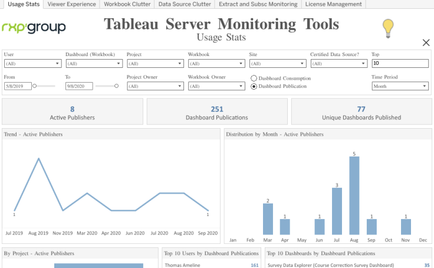
Task: Select the Aug bar in distribution chart
Action: coord(354,195)
